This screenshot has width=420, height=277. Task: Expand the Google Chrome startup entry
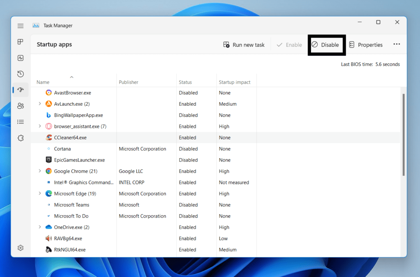(39, 171)
